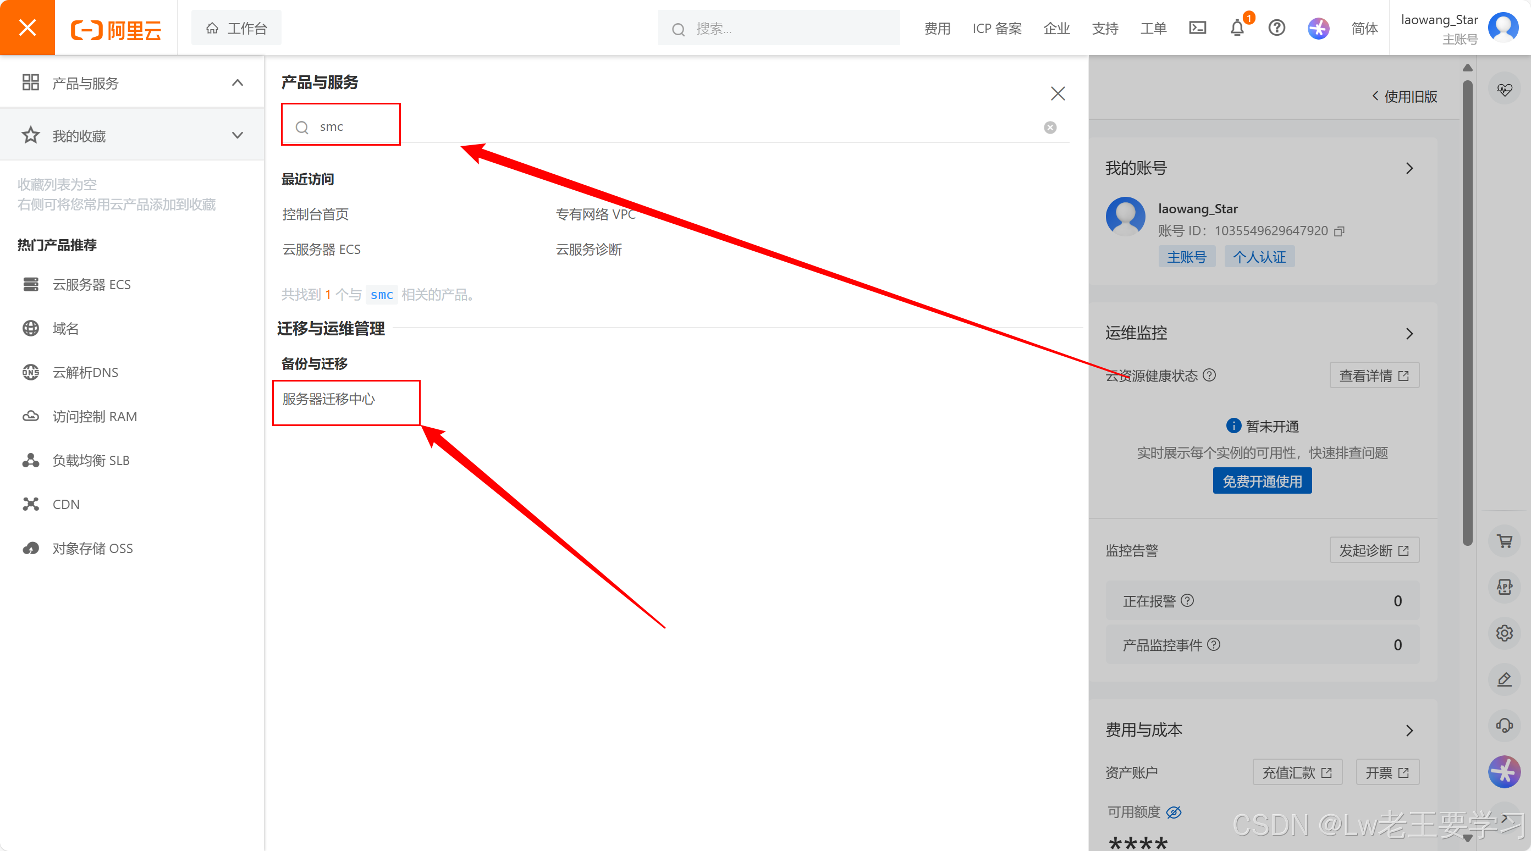
Task: Open recently visited 云服务诊断
Action: point(589,249)
